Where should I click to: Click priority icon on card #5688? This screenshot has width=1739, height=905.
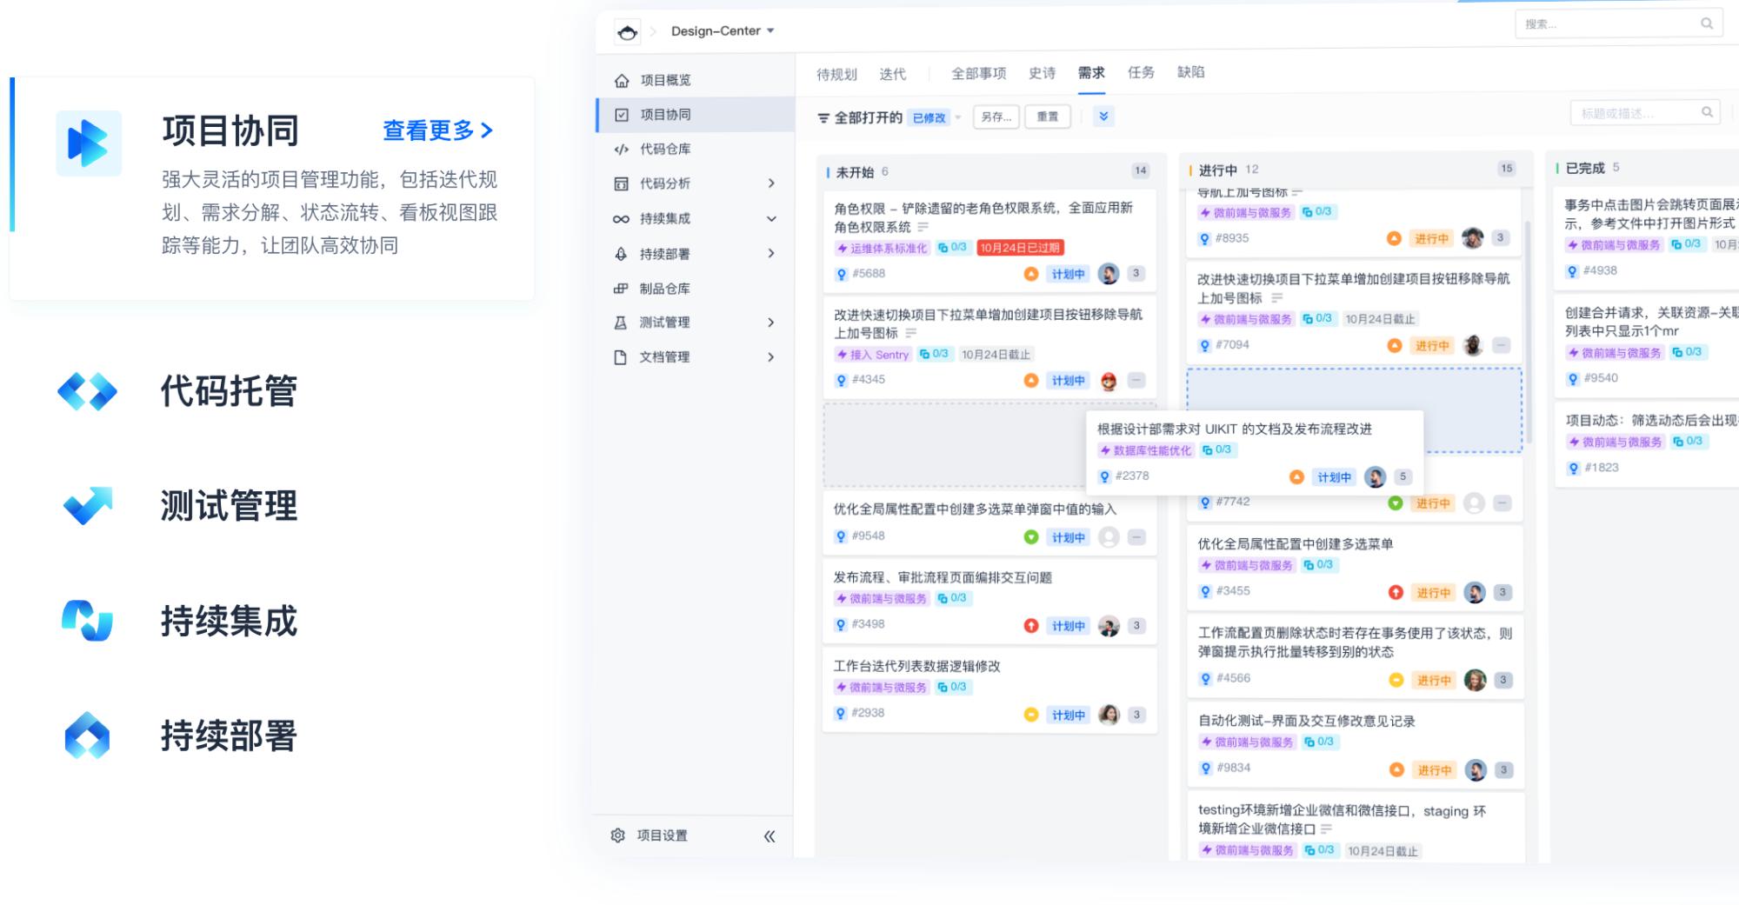pyautogui.click(x=1031, y=274)
